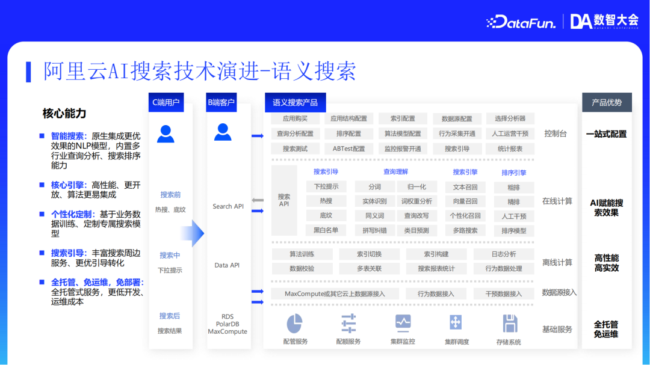Click the large blue gradient arrow
This screenshot has width=650, height=365.
(x=193, y=232)
